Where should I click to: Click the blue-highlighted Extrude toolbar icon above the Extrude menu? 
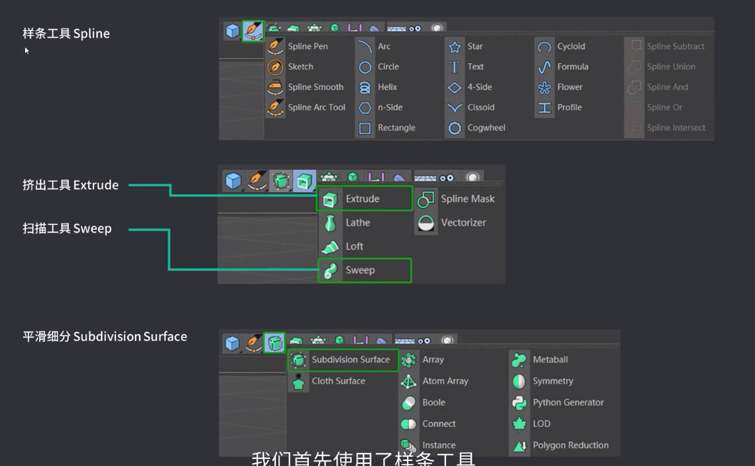tap(304, 181)
